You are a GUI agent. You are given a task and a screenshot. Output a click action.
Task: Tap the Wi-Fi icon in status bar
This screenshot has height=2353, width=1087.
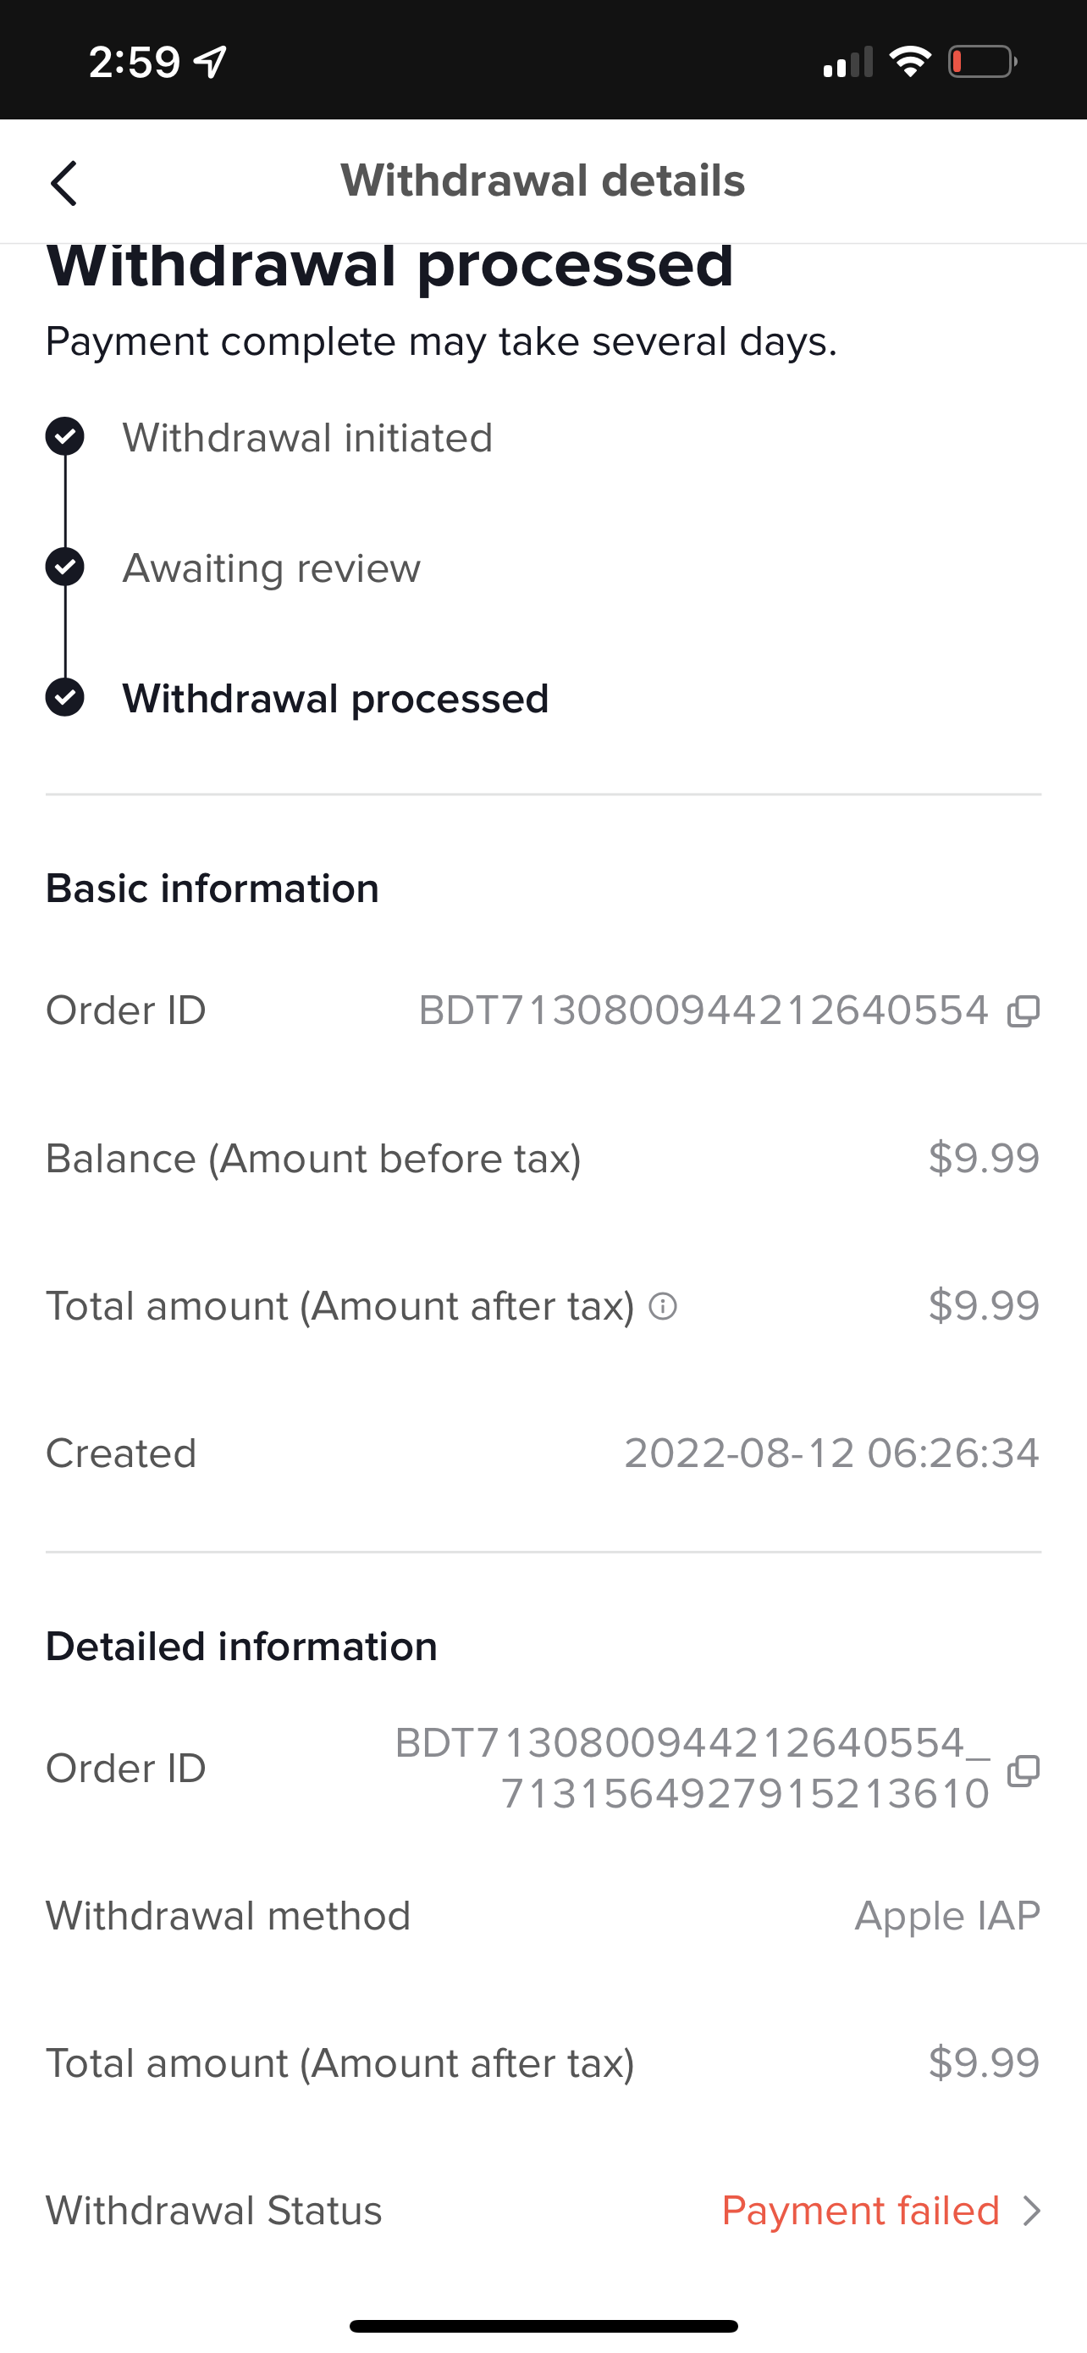pyautogui.click(x=909, y=62)
